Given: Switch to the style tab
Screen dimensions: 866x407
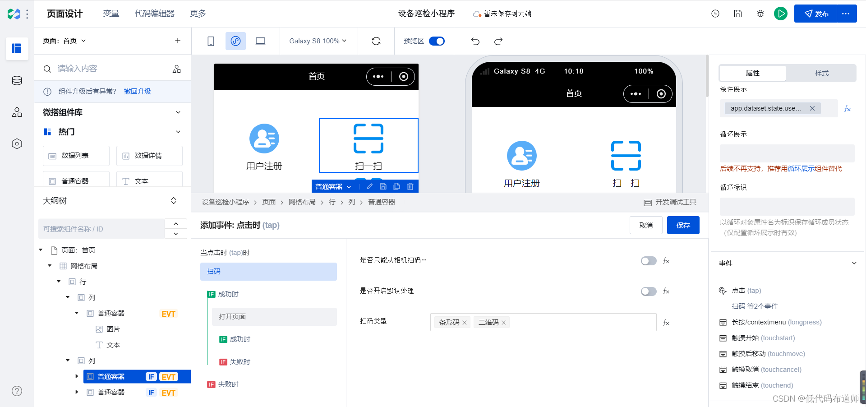Looking at the screenshot, I should click(822, 73).
